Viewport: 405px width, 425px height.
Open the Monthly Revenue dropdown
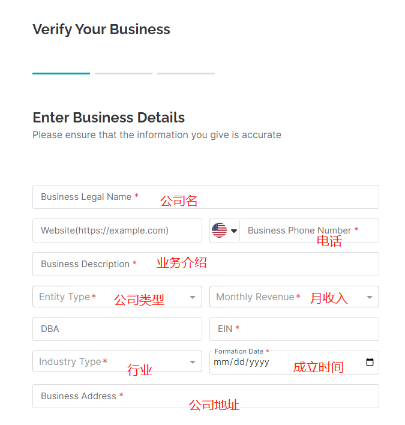point(294,297)
